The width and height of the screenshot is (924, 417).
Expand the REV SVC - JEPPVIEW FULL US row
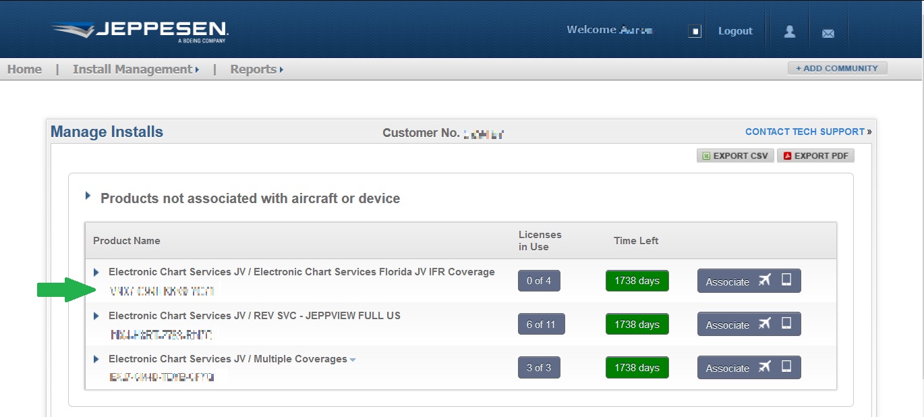96,316
